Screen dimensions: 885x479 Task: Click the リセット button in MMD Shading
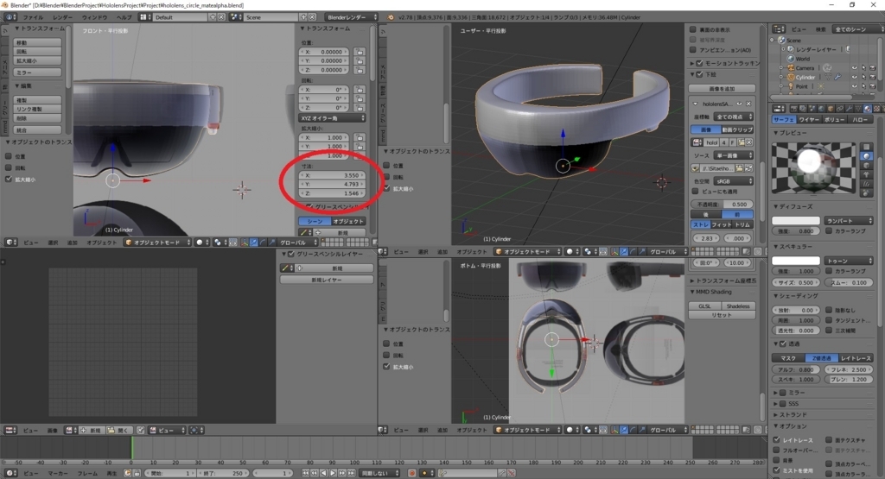click(x=722, y=315)
